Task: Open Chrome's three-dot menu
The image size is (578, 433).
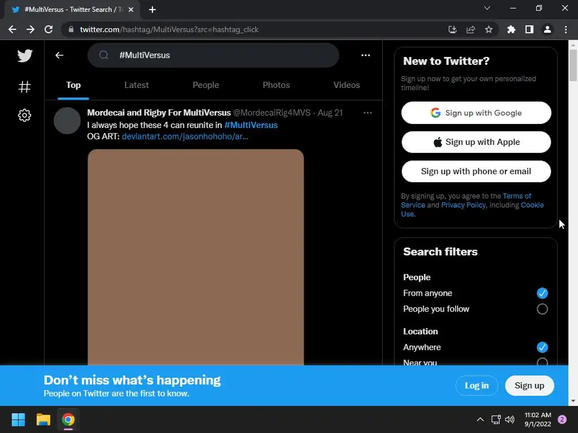Action: pos(566,29)
